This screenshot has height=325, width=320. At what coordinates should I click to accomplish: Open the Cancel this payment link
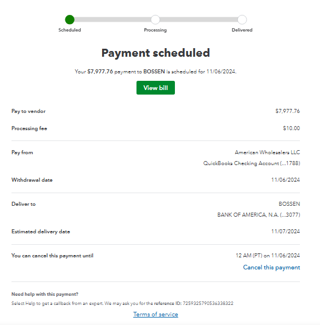[271, 267]
